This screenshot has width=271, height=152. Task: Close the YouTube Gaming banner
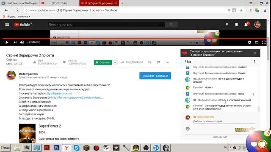click(254, 53)
